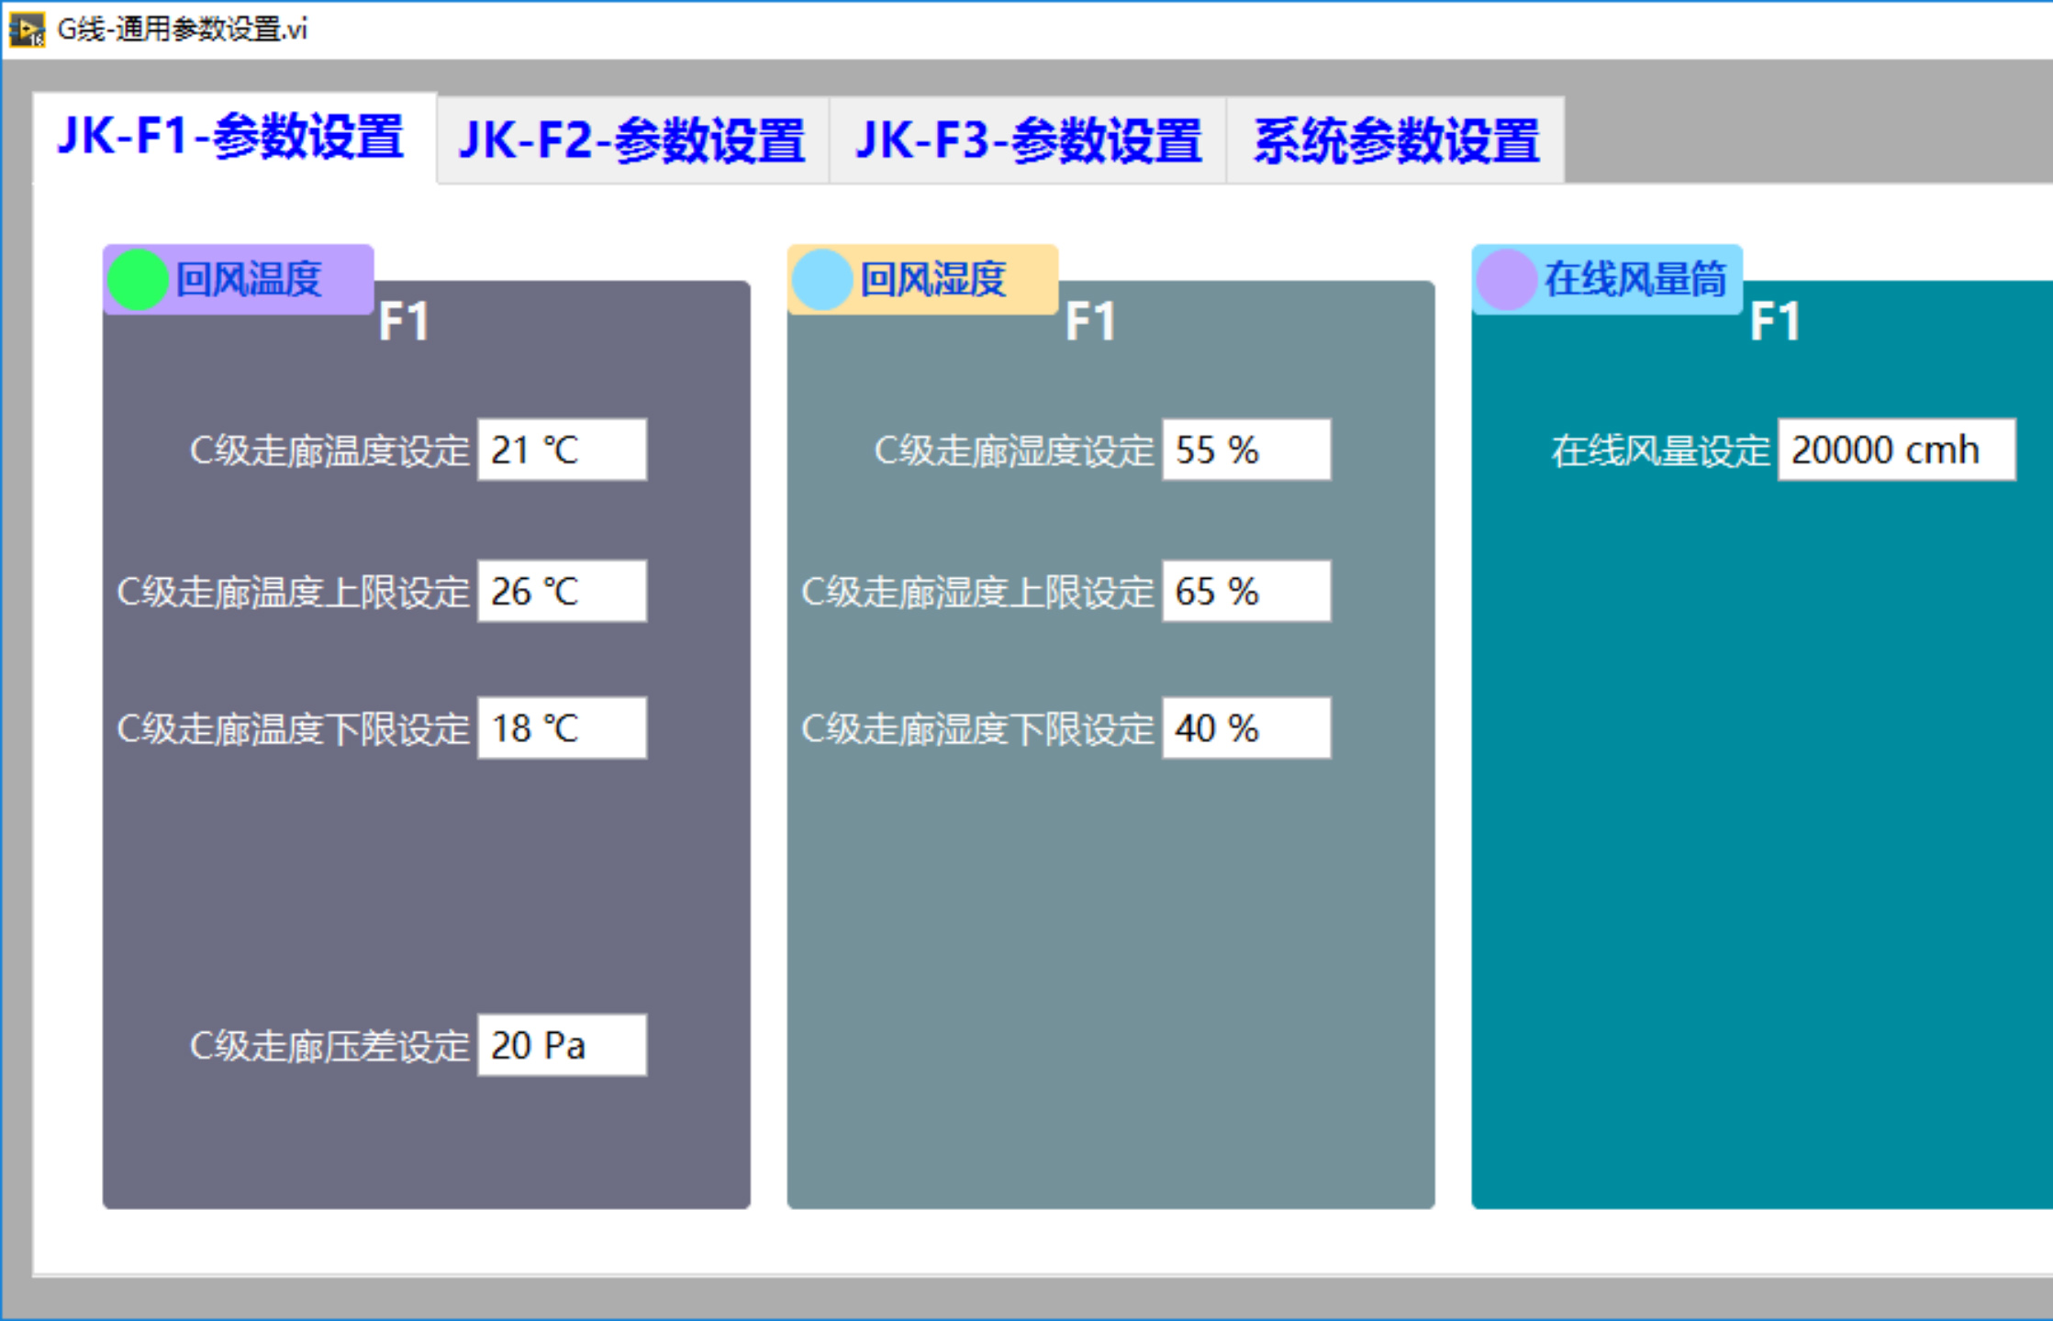
Task: Click the F1 heading in 在线风量筒 panel
Action: pyautogui.click(x=1775, y=322)
